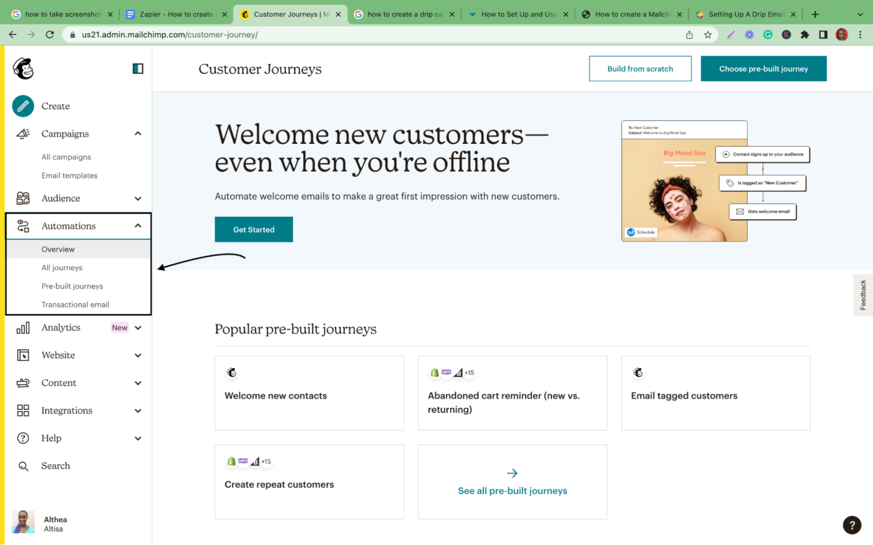Viewport: 873px width, 545px height.
Task: Click the Get Started button
Action: click(x=254, y=229)
